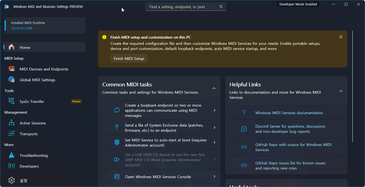Click the Global MIDI Settings globe icon

[11, 80]
